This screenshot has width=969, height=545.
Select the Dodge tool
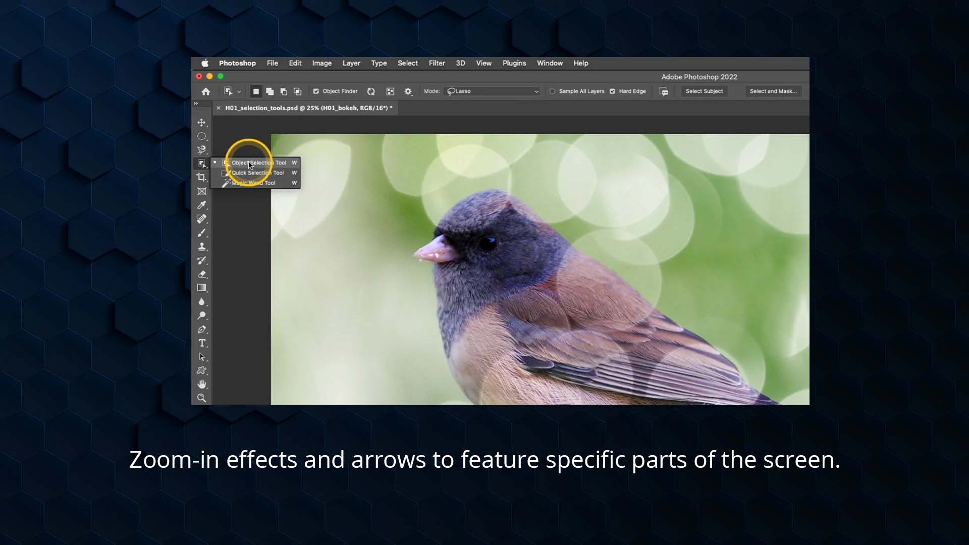pyautogui.click(x=202, y=315)
